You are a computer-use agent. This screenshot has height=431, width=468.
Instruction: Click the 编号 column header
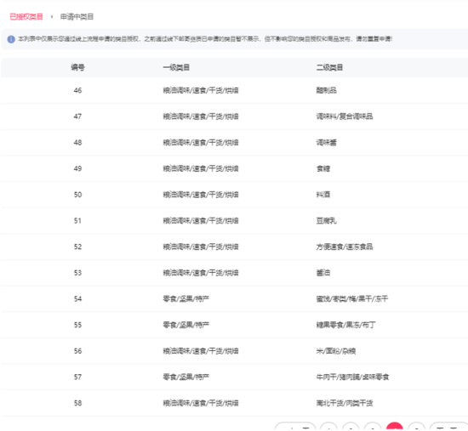(77, 67)
